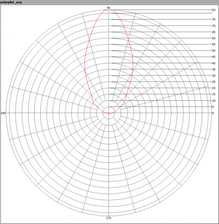Select the radial scale value 20
Image resolution: width=219 pixels, height=224 pixels.
214,88
